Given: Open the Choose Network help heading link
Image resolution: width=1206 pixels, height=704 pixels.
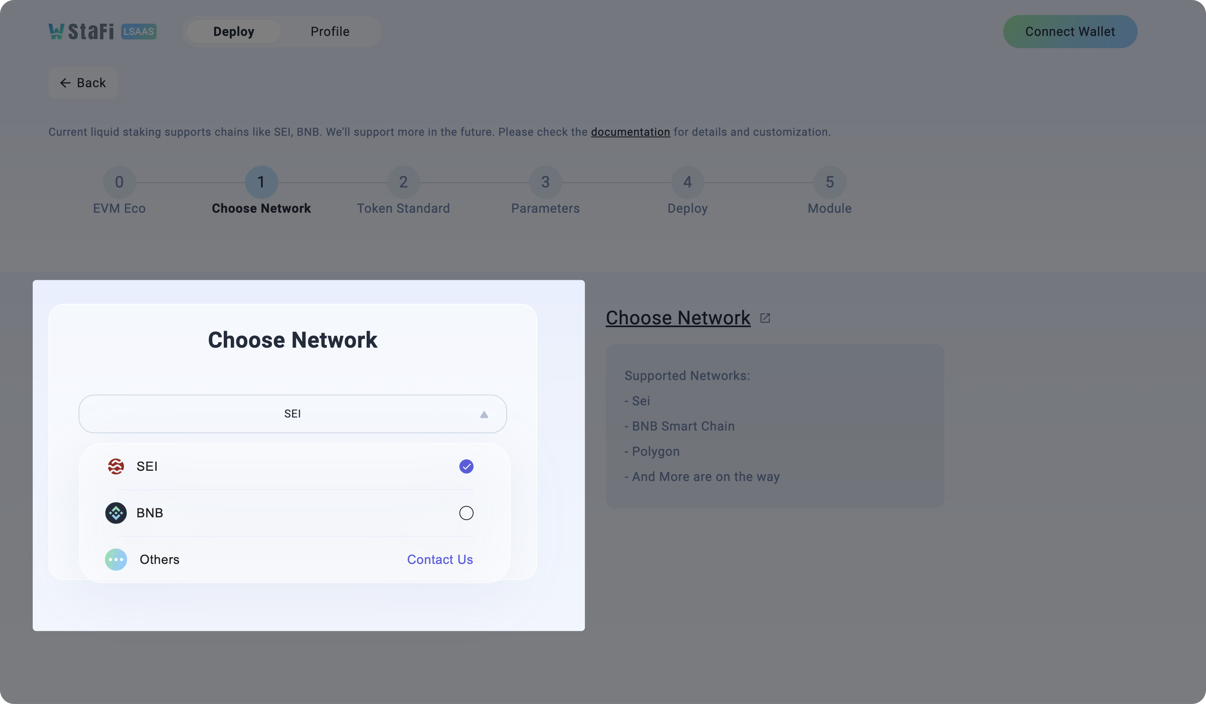Looking at the screenshot, I should 678,318.
